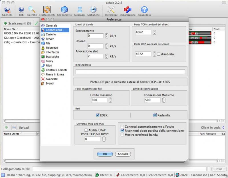Image resolution: width=228 pixels, height=178 pixels.
Task: Sort by the Fonti column header
Action: point(219,29)
